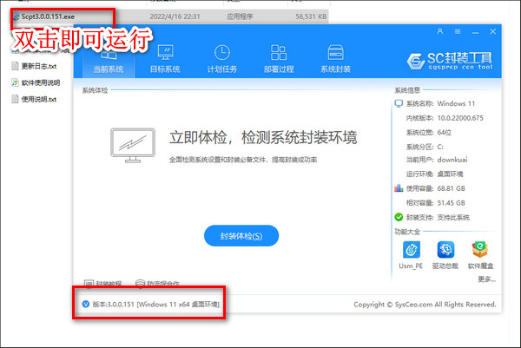
Task: Open the 当前系统 tab
Action: point(108,60)
